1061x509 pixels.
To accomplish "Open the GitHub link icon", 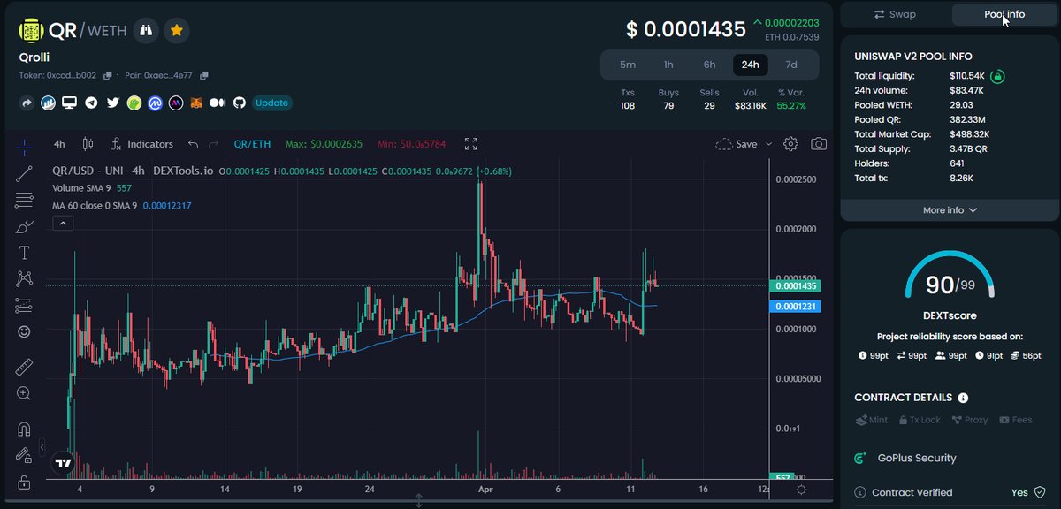I will click(x=240, y=103).
